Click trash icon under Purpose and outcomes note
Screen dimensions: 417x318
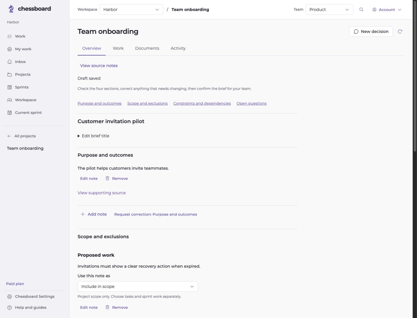(x=107, y=178)
